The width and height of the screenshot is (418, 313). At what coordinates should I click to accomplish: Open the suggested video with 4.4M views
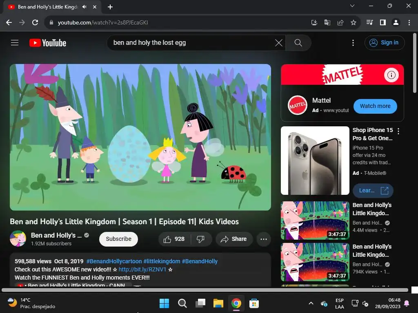(315, 220)
